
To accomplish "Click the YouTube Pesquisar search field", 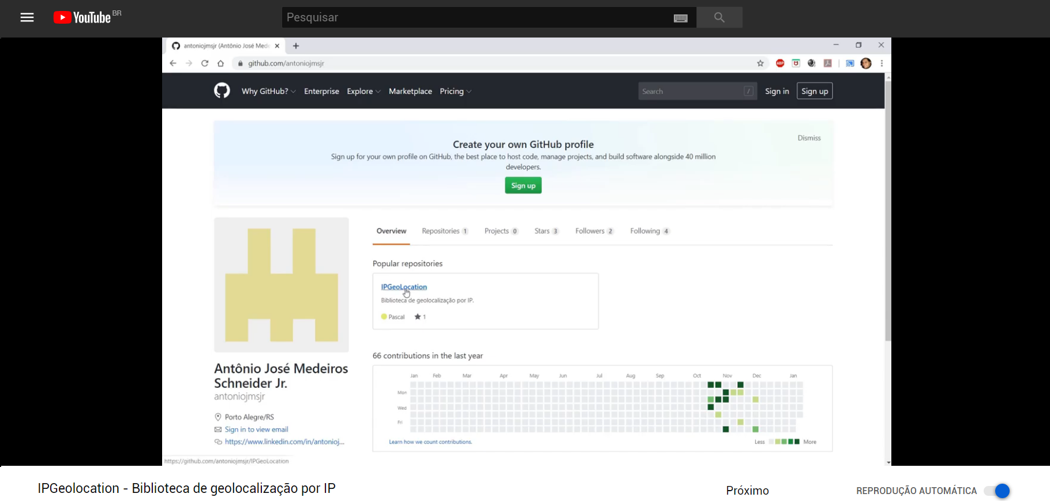I will (478, 17).
